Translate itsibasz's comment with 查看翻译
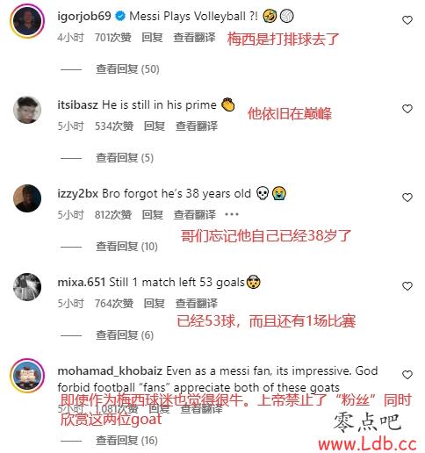Image resolution: width=425 pixels, height=453 pixels. click(197, 126)
